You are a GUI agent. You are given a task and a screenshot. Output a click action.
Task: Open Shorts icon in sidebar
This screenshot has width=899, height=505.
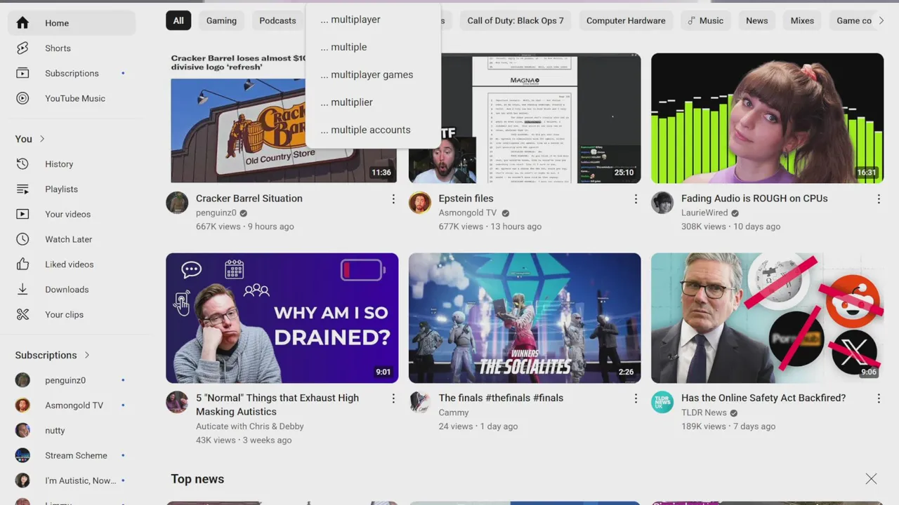tap(22, 48)
